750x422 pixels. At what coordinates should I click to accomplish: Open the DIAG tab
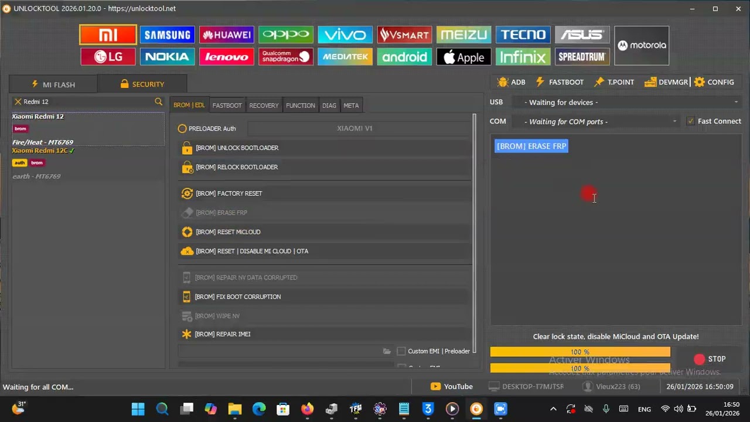[x=329, y=105]
